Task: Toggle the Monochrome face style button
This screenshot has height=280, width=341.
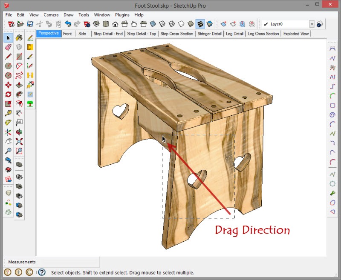Action: pos(209,24)
